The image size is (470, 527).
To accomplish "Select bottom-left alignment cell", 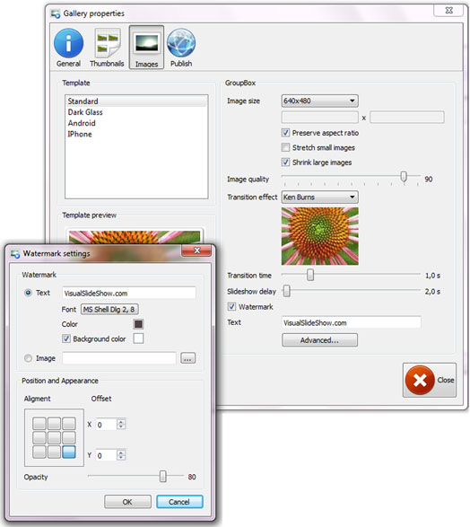I will point(39,452).
